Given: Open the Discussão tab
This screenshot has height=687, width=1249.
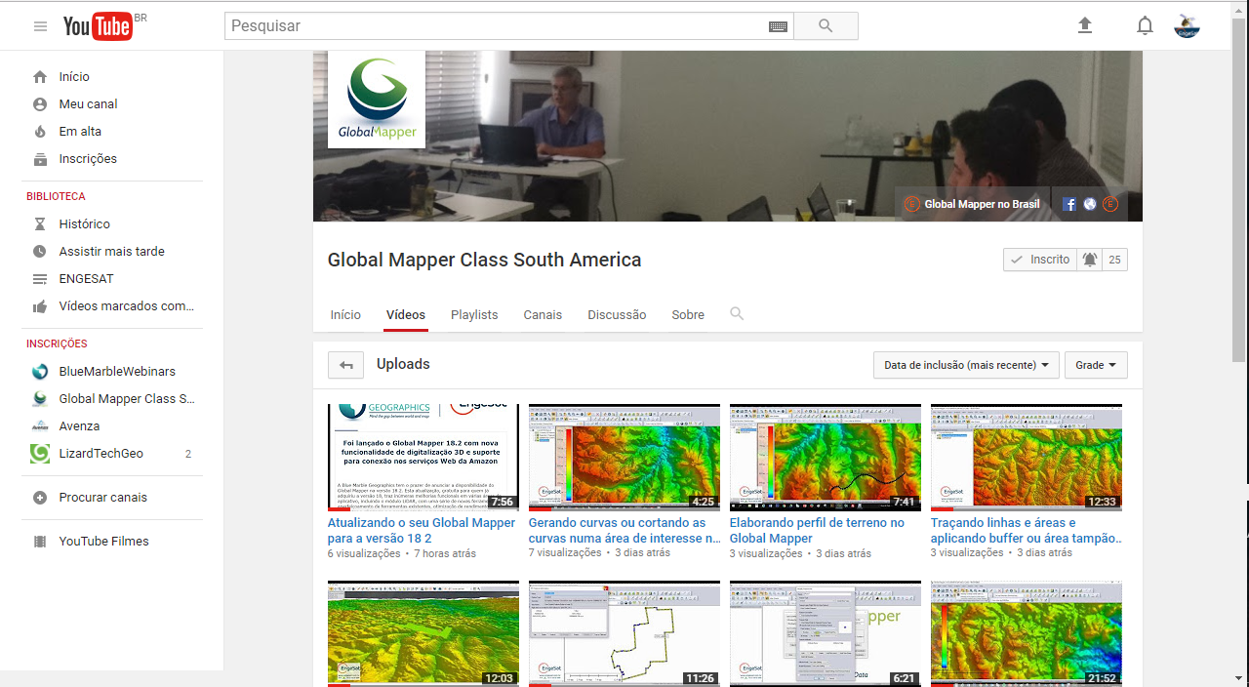Looking at the screenshot, I should click(x=617, y=314).
